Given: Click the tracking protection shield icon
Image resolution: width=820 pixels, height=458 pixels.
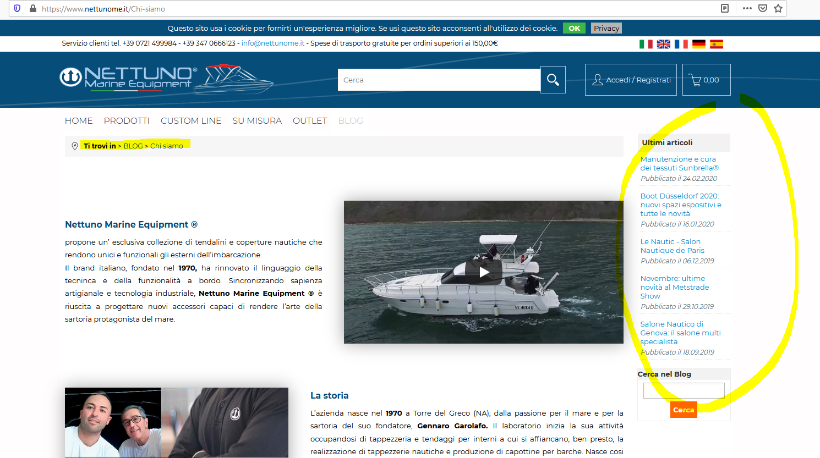Looking at the screenshot, I should [17, 8].
